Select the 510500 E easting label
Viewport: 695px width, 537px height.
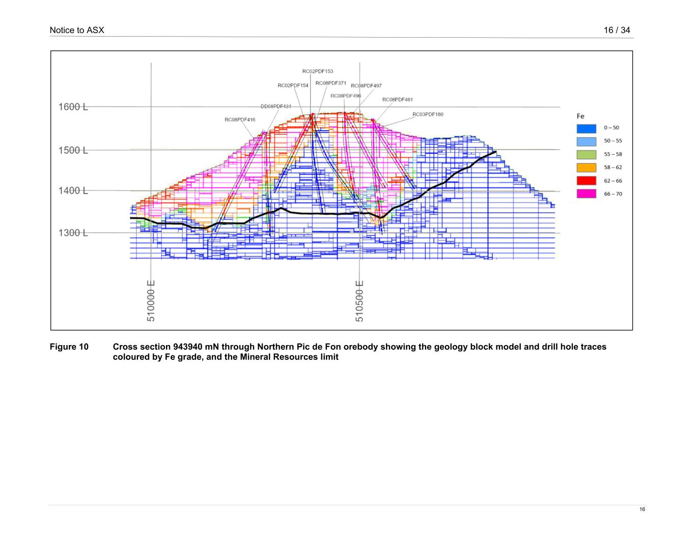tap(359, 301)
